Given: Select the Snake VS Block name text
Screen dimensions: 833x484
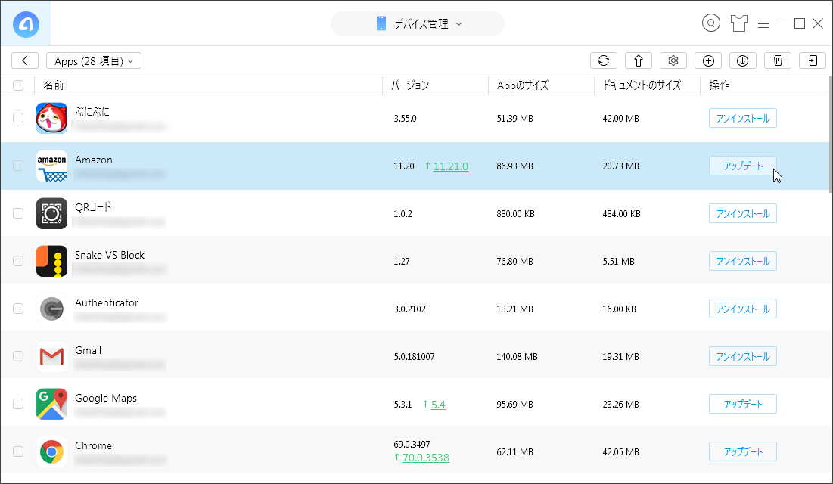Looking at the screenshot, I should click(110, 255).
